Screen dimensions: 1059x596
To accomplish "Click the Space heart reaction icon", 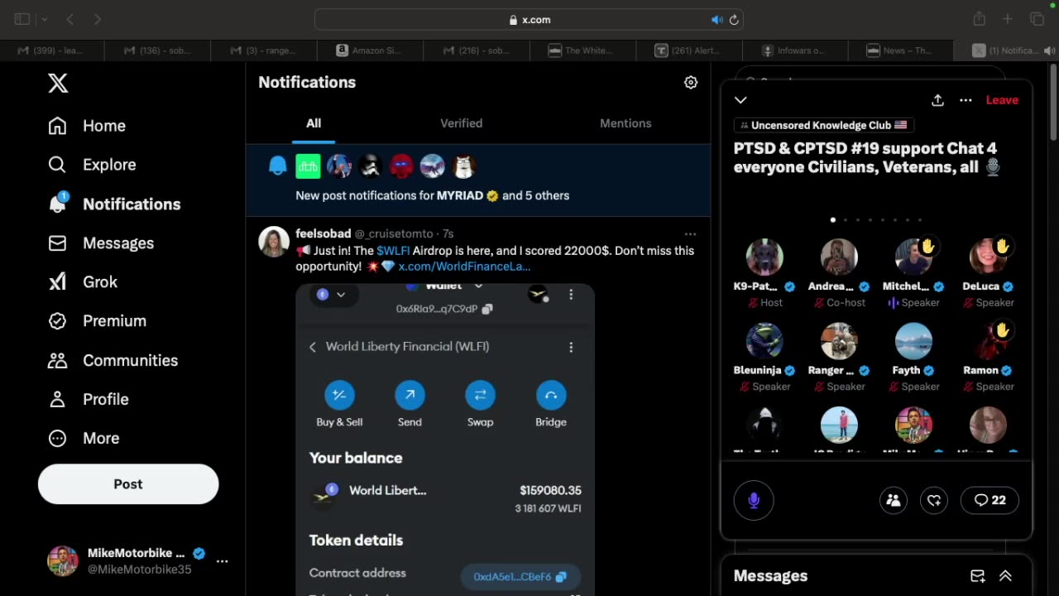I will [934, 500].
